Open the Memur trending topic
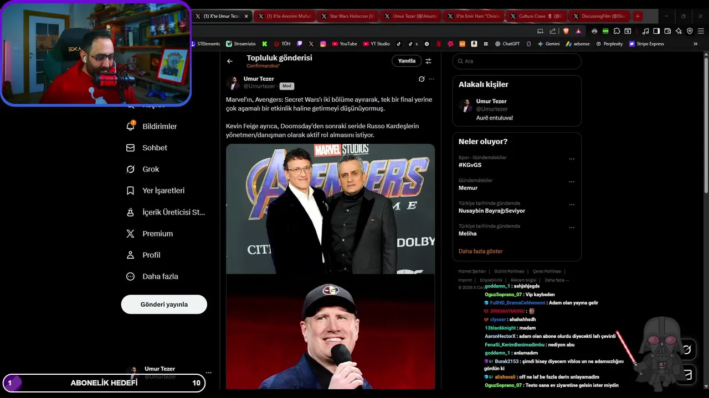709x398 pixels. coord(468,188)
